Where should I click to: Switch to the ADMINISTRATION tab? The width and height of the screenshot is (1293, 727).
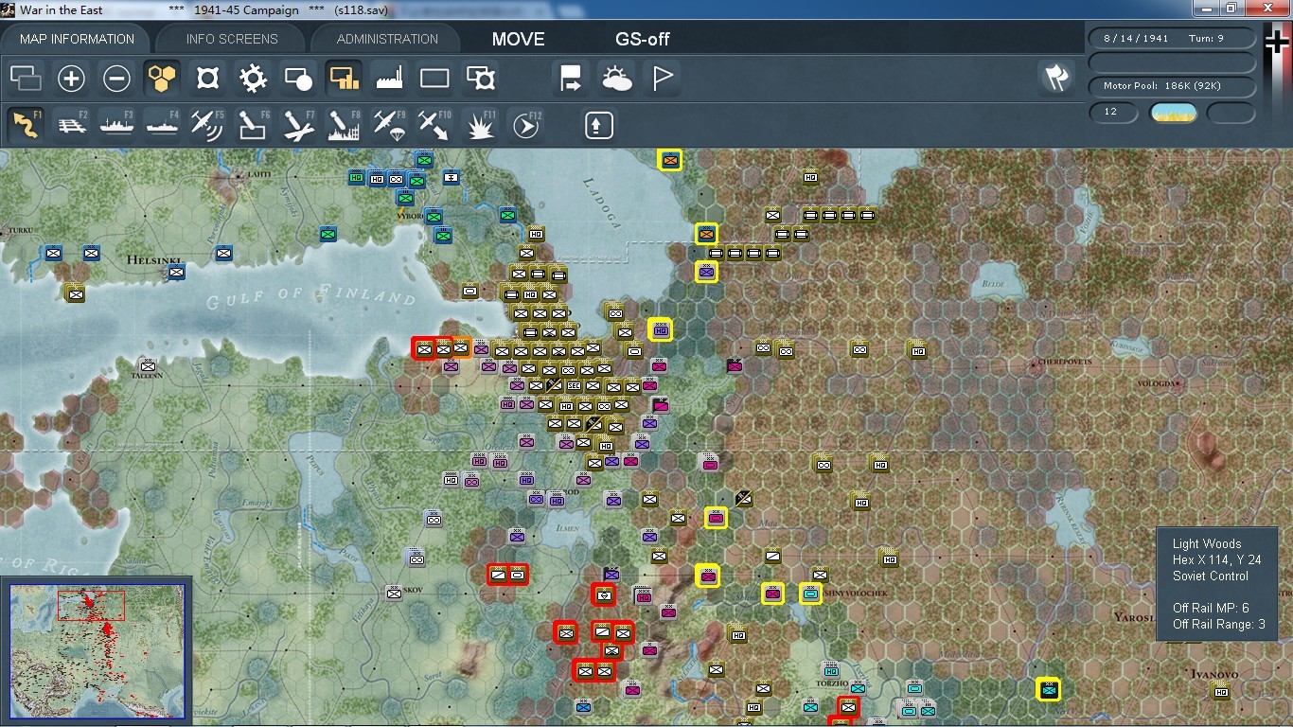[387, 39]
